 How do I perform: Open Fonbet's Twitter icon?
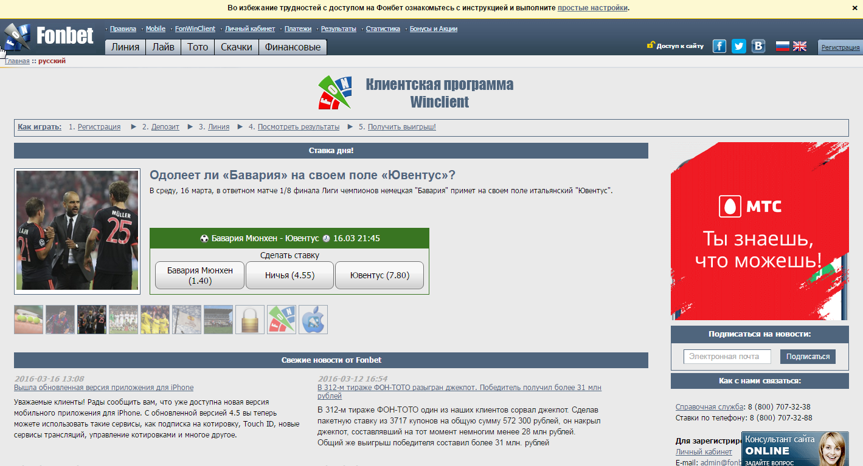[x=739, y=46]
